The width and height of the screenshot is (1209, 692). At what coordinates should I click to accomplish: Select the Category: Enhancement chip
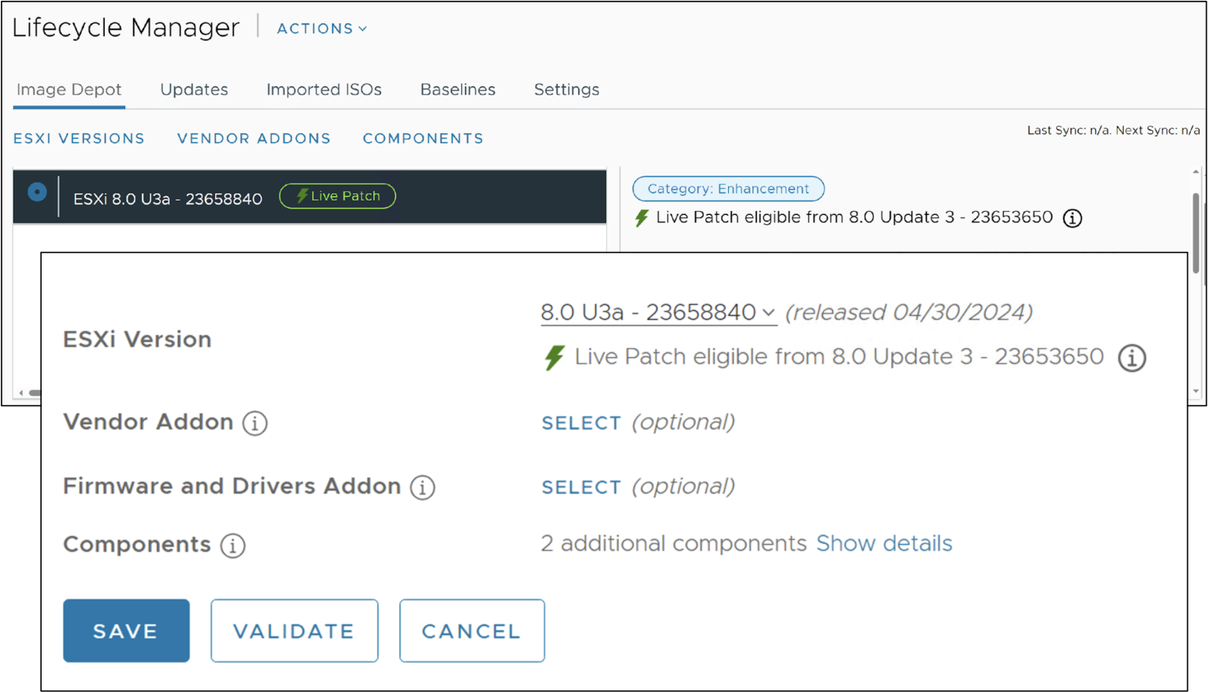coord(728,188)
